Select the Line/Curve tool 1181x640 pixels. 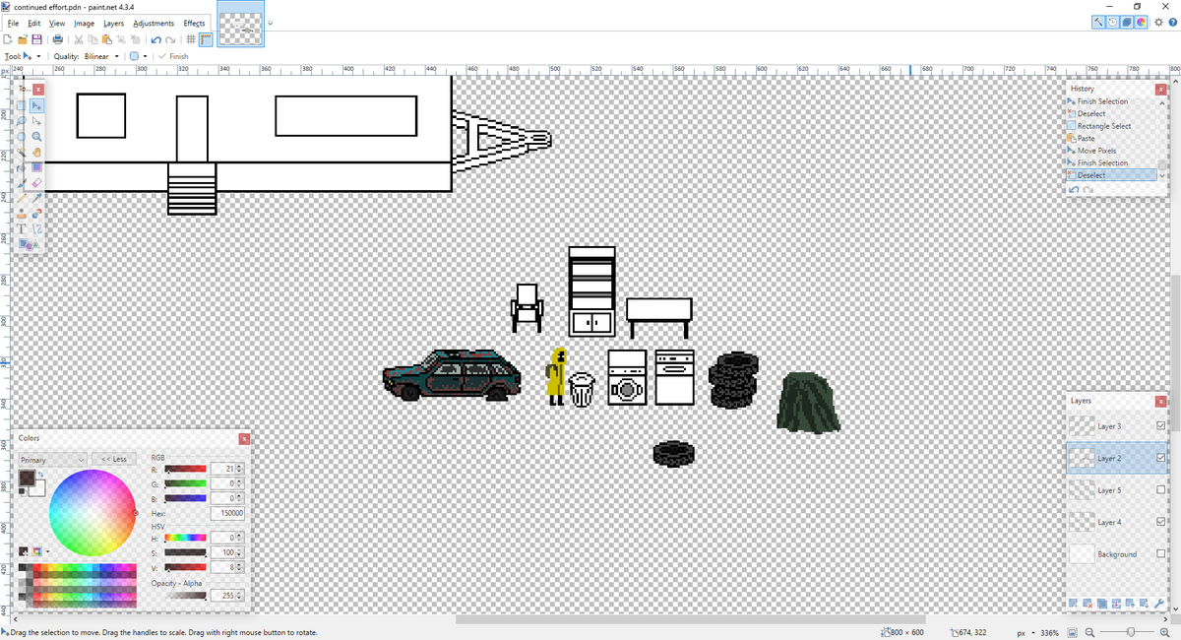(36, 228)
